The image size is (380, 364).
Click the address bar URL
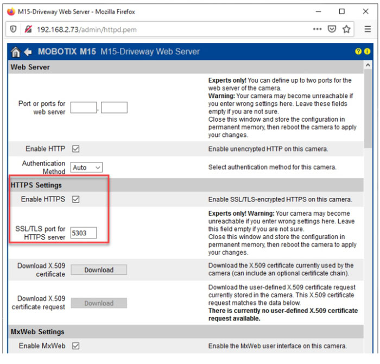point(87,29)
